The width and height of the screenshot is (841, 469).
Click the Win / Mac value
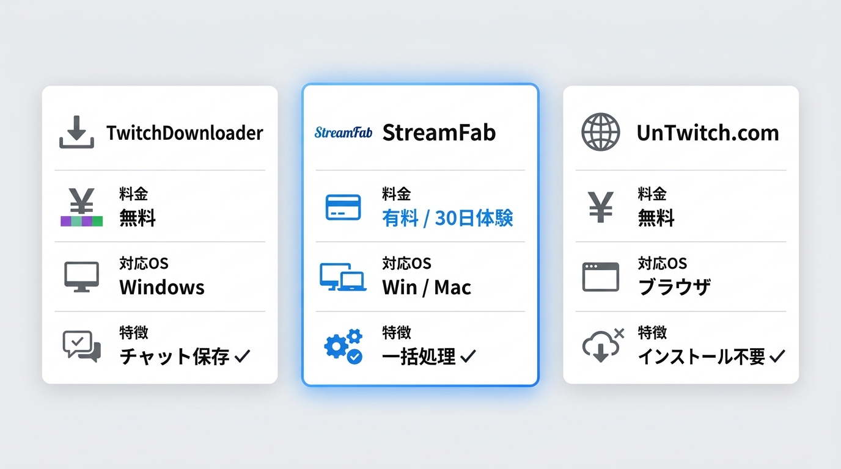[x=427, y=287]
